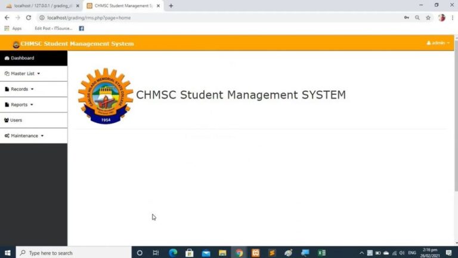The height and width of the screenshot is (258, 458).
Task: Open the Facebook bookmark icon
Action: 81,28
